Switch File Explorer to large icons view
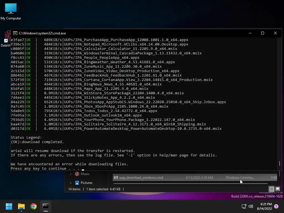The height and width of the screenshot is (213, 284). (277, 189)
